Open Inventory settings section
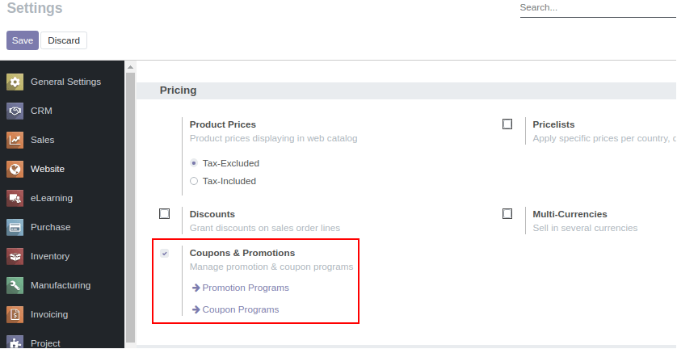The width and height of the screenshot is (677, 349). (62, 257)
